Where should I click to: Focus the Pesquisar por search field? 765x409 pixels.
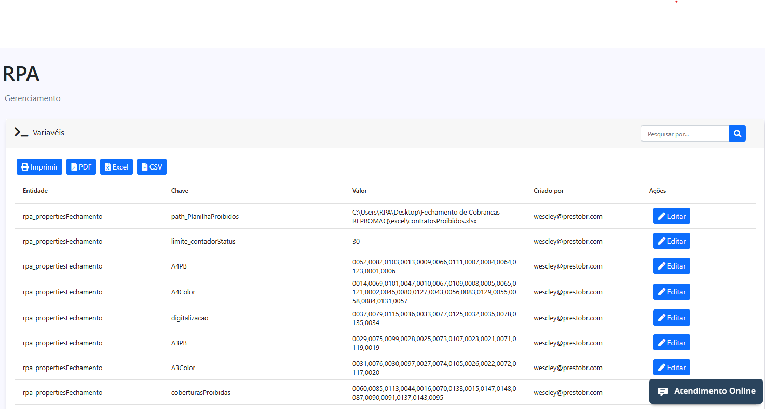tap(685, 134)
